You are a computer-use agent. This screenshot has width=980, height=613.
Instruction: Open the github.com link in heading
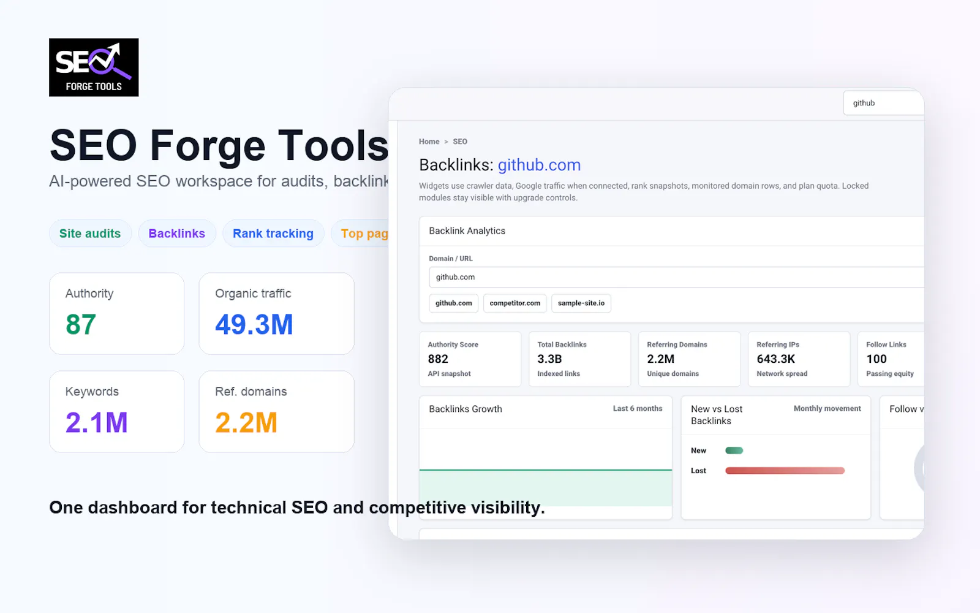539,165
